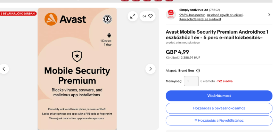Open Simply Antivirus Ltd seller profile
278x132 pixels.
point(194,10)
